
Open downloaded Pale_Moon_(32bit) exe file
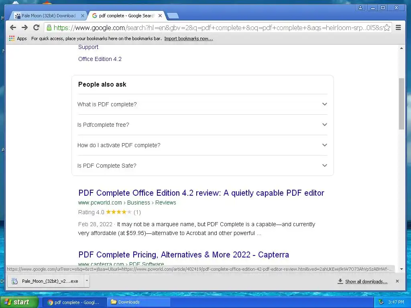click(x=46, y=281)
